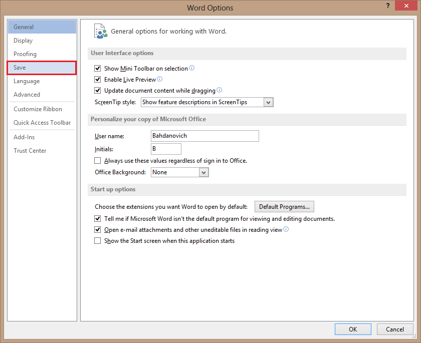Image resolution: width=421 pixels, height=343 pixels.
Task: Click the info icon beside reading view option
Action: (x=286, y=229)
